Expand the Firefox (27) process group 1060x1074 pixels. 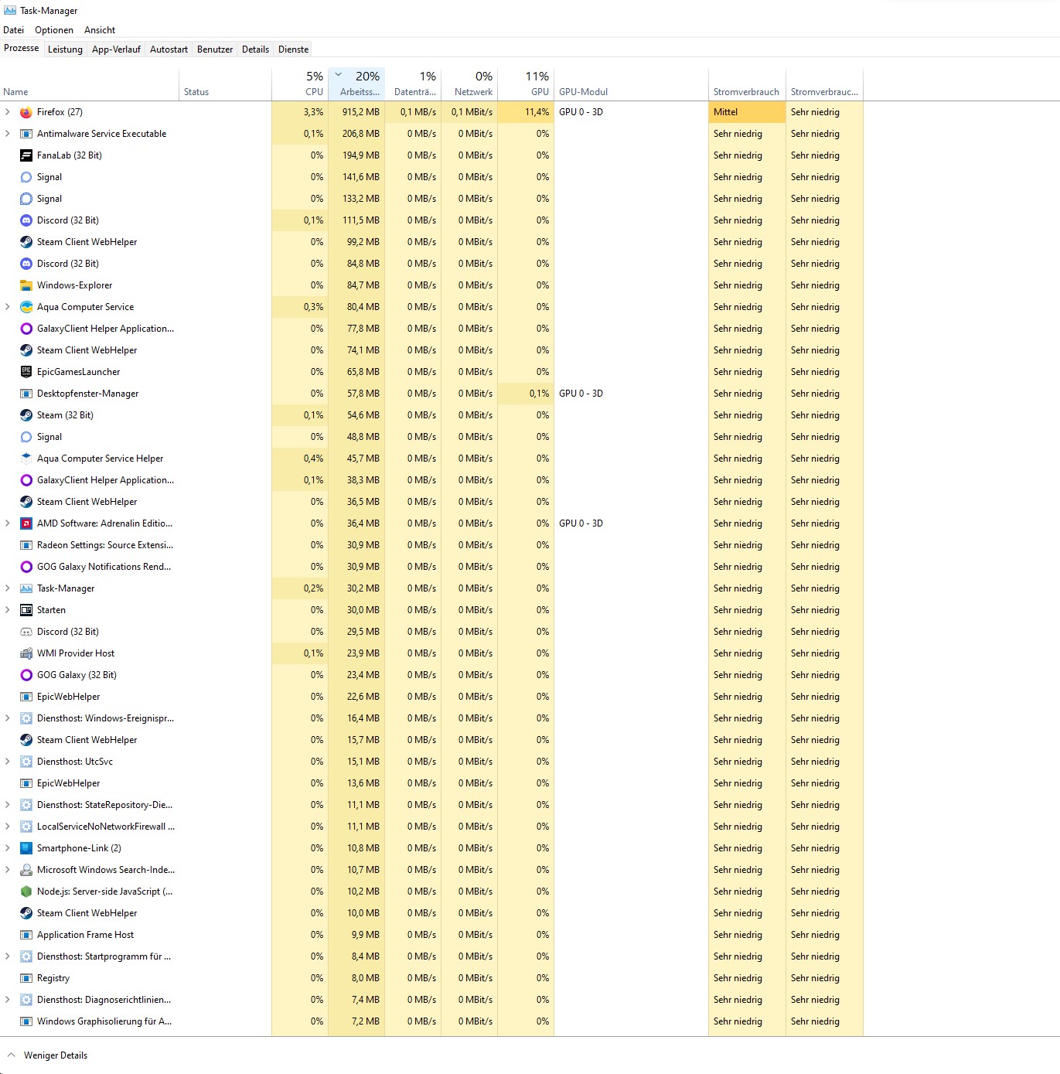[x=8, y=112]
